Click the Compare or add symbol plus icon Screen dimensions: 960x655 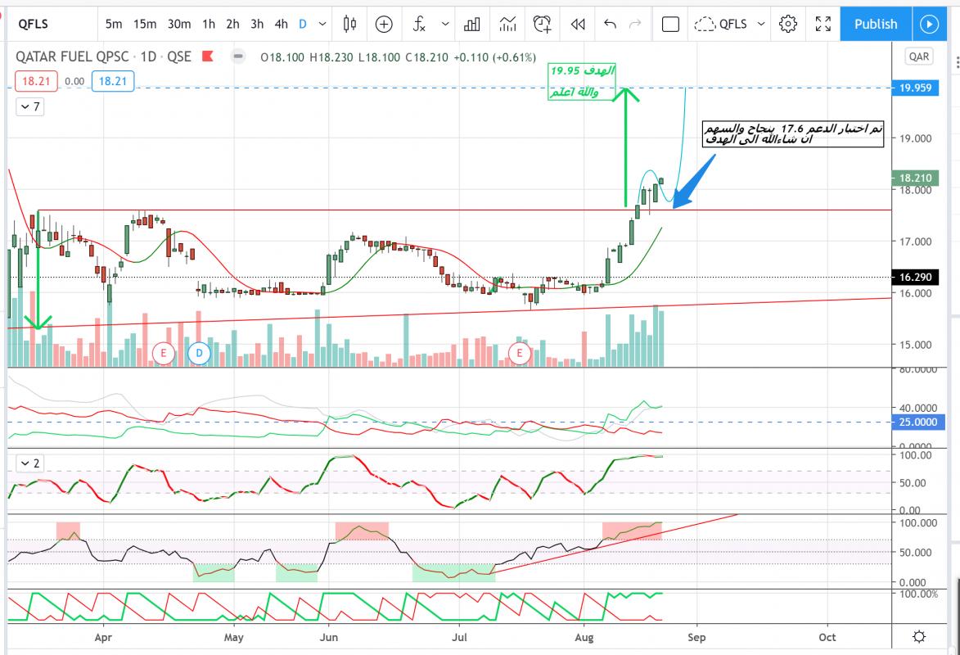coord(384,24)
